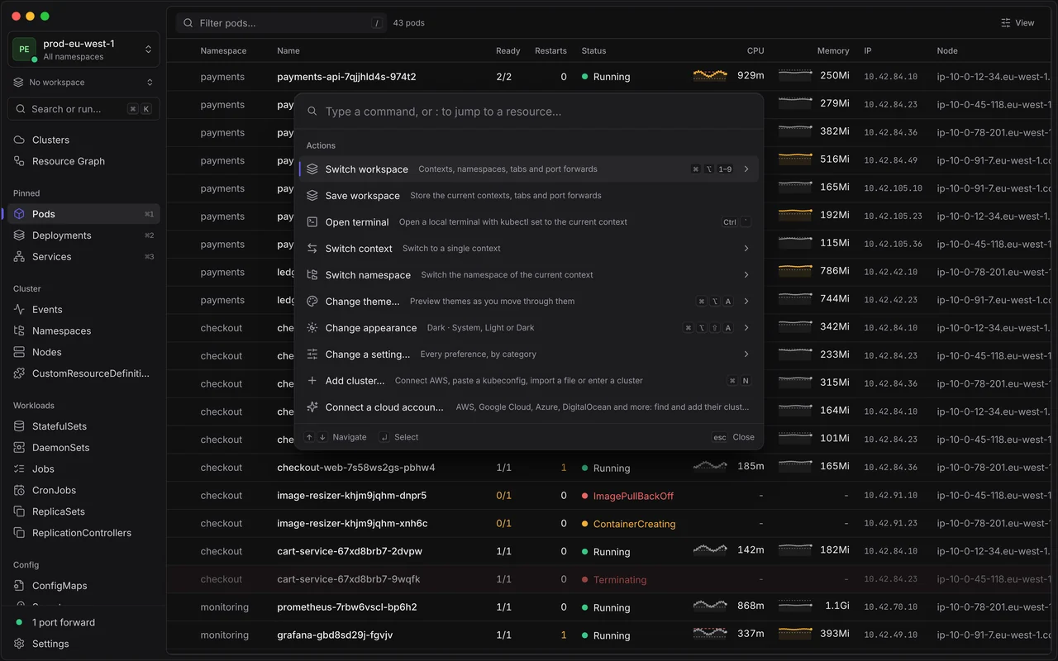Viewport: 1058px width, 661px height.
Task: Click the Search or run field
Action: coord(83,109)
